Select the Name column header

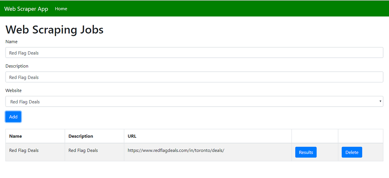[35, 136]
